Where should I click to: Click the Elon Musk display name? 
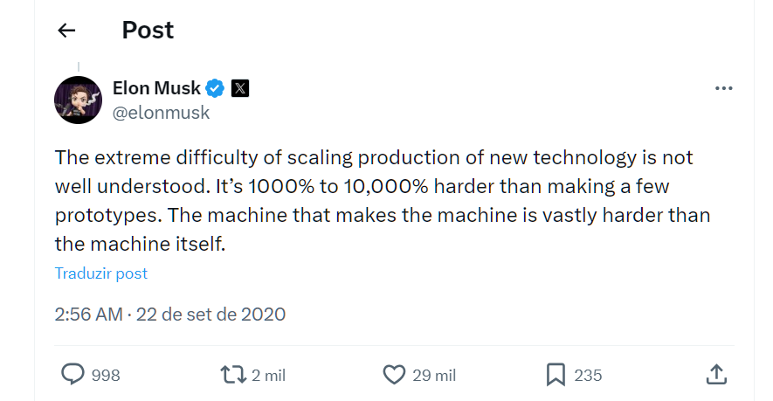[x=156, y=88]
